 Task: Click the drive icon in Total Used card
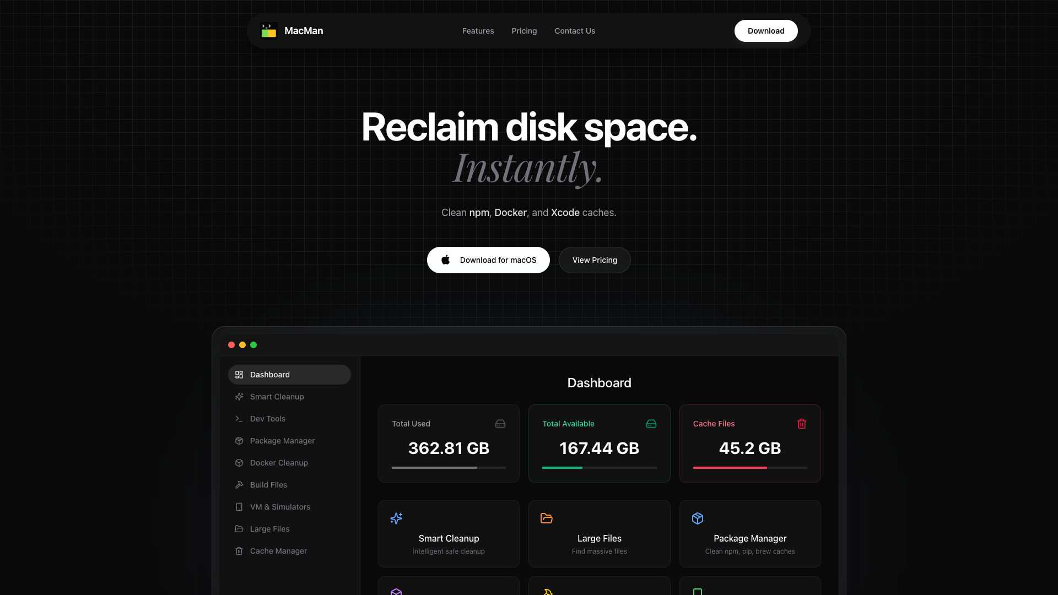point(500,424)
